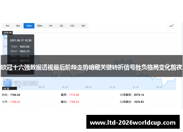
Task: Click the 10:30 time axis marker
Action: pyautogui.click(x=10, y=89)
